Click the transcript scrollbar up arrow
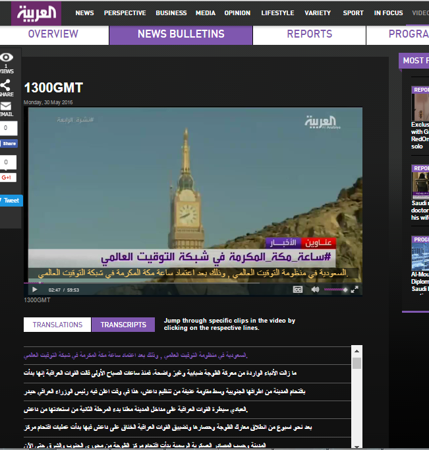 pyautogui.click(x=357, y=351)
